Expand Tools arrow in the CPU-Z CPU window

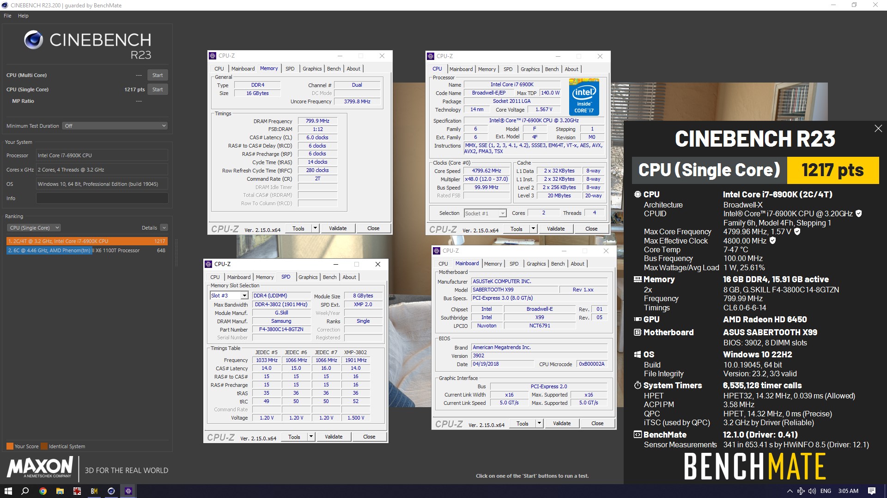pos(533,229)
